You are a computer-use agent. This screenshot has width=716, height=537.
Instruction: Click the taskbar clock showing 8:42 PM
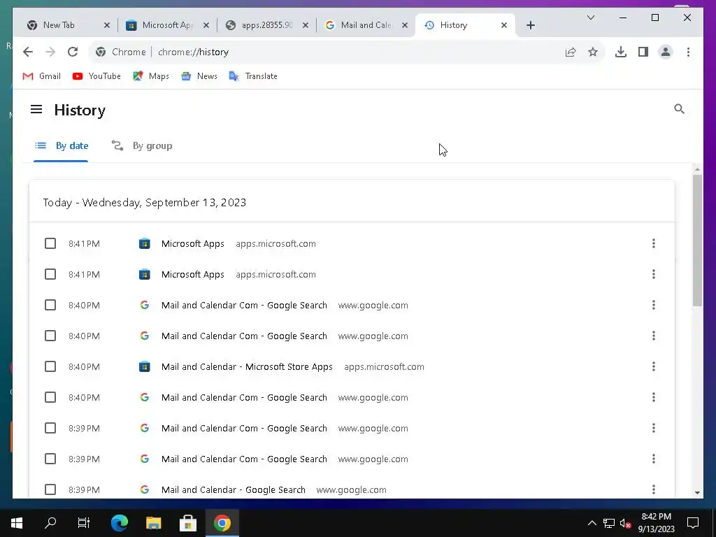point(656,523)
